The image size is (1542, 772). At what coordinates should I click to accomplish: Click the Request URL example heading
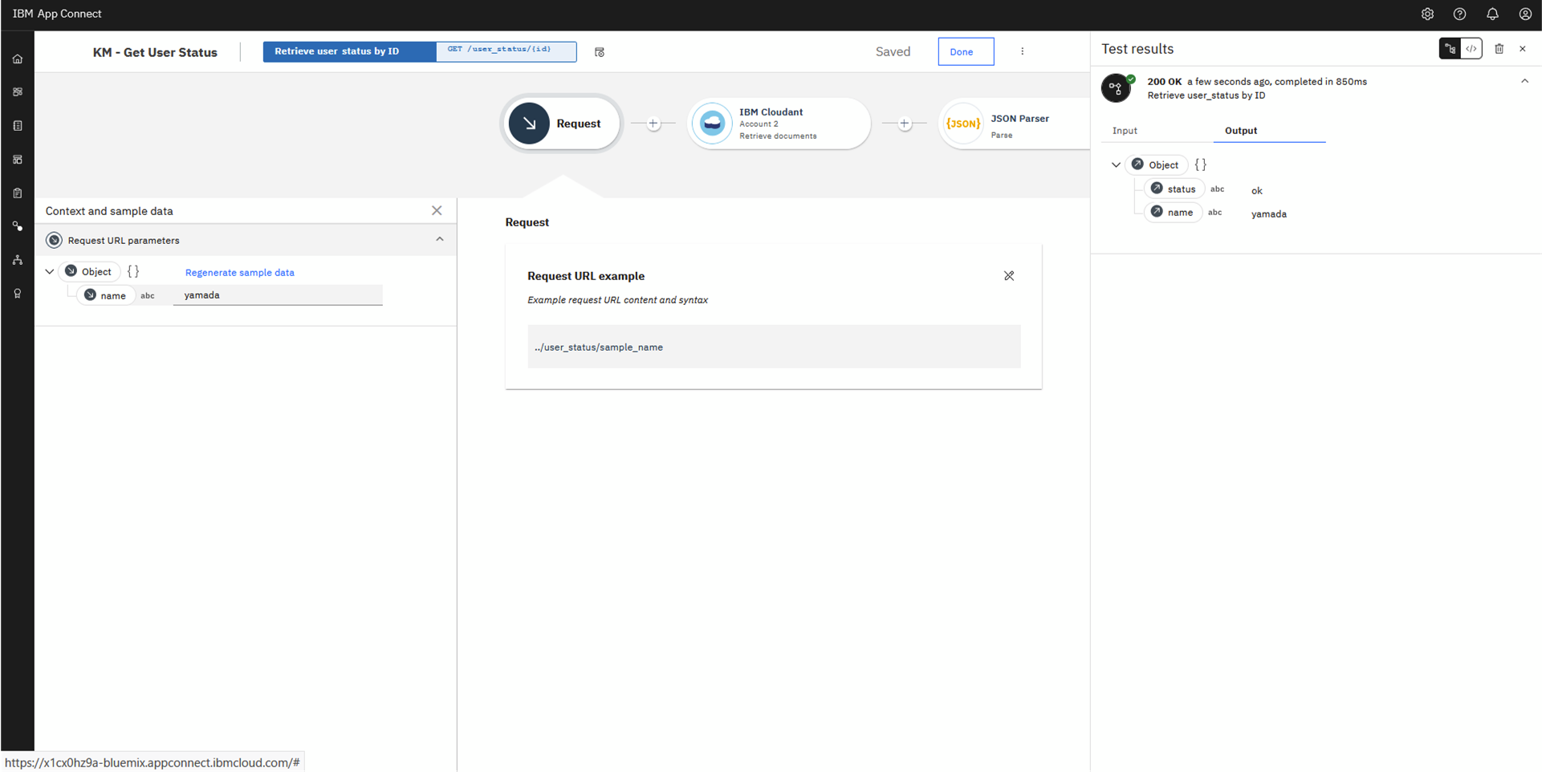[x=586, y=276]
